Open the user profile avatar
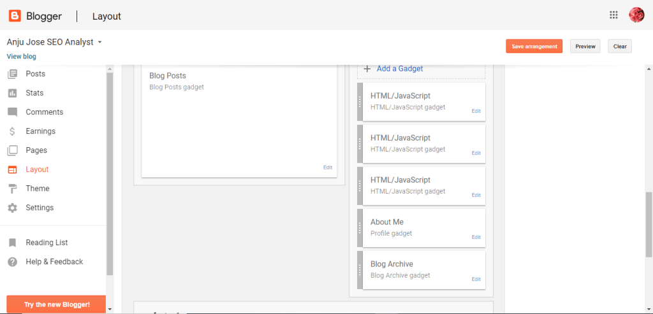 [x=636, y=15]
